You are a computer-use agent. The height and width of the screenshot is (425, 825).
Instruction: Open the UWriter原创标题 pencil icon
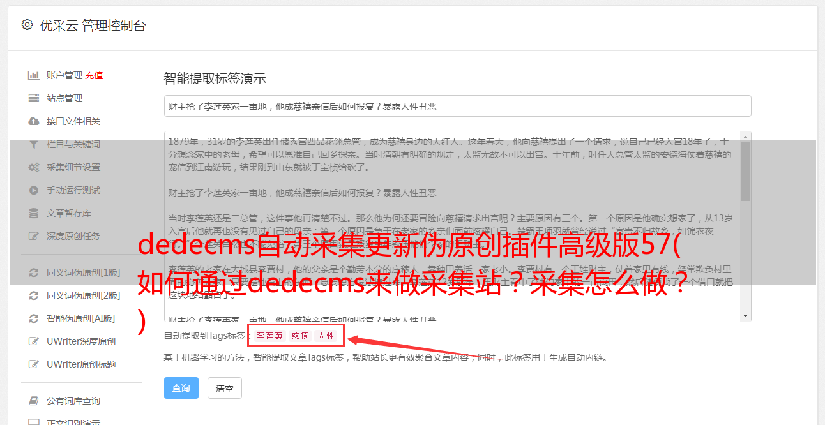pos(34,364)
